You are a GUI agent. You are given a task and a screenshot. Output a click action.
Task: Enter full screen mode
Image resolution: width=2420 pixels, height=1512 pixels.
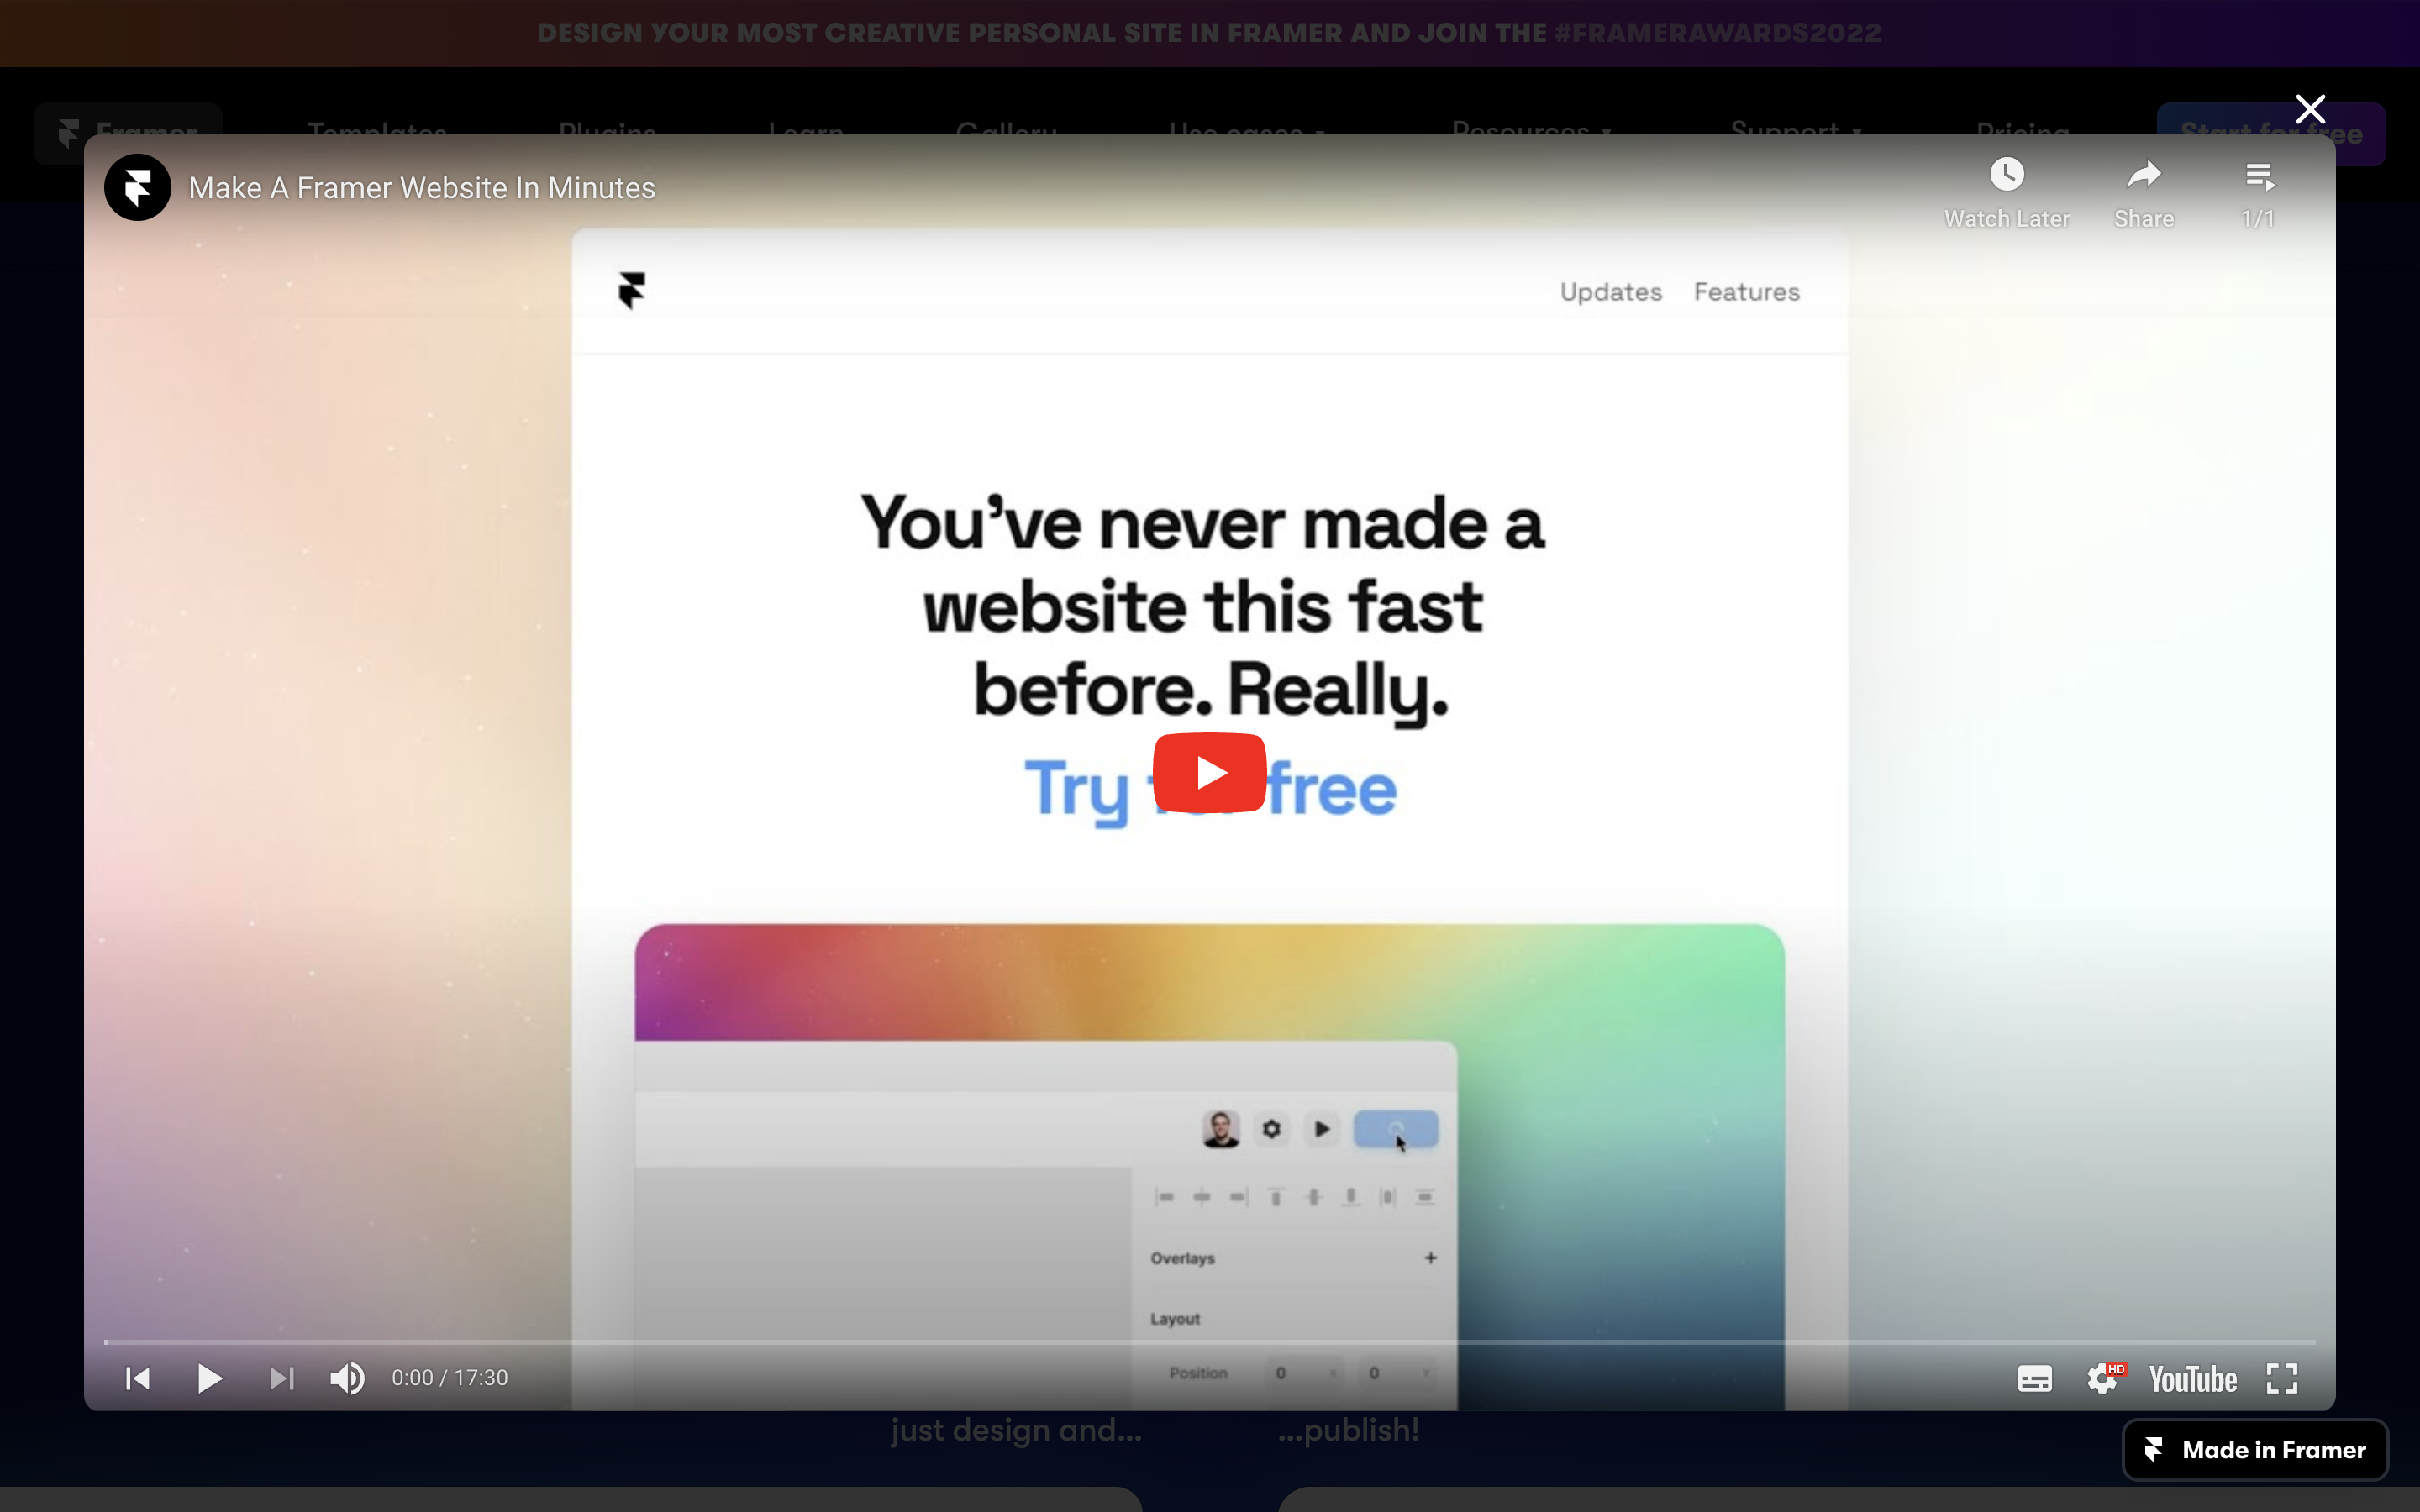[x=2282, y=1379]
